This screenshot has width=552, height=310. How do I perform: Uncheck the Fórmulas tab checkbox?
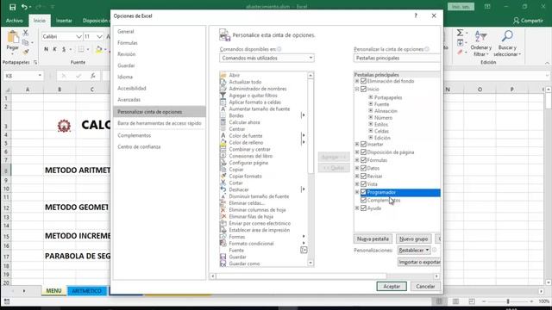click(364, 160)
